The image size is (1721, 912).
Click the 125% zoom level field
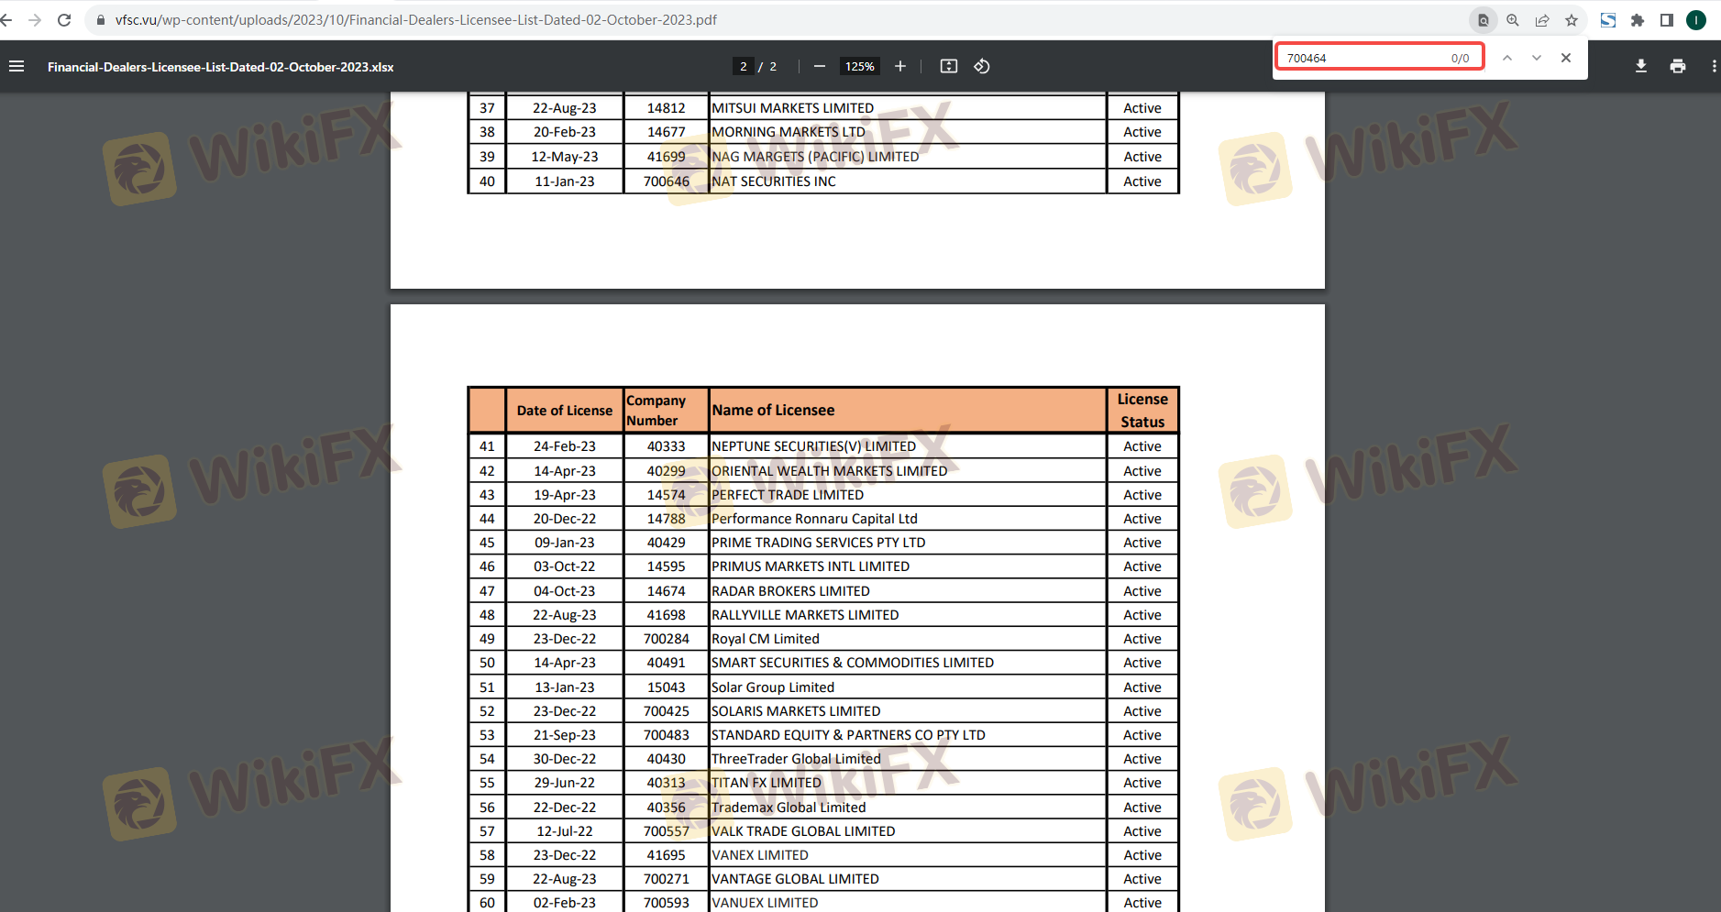[x=859, y=66]
